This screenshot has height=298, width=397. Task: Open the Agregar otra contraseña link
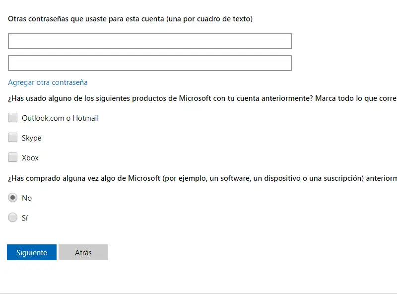[48, 82]
